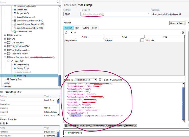Click the refresh parameters circular arrows icon

pos(66,32)
